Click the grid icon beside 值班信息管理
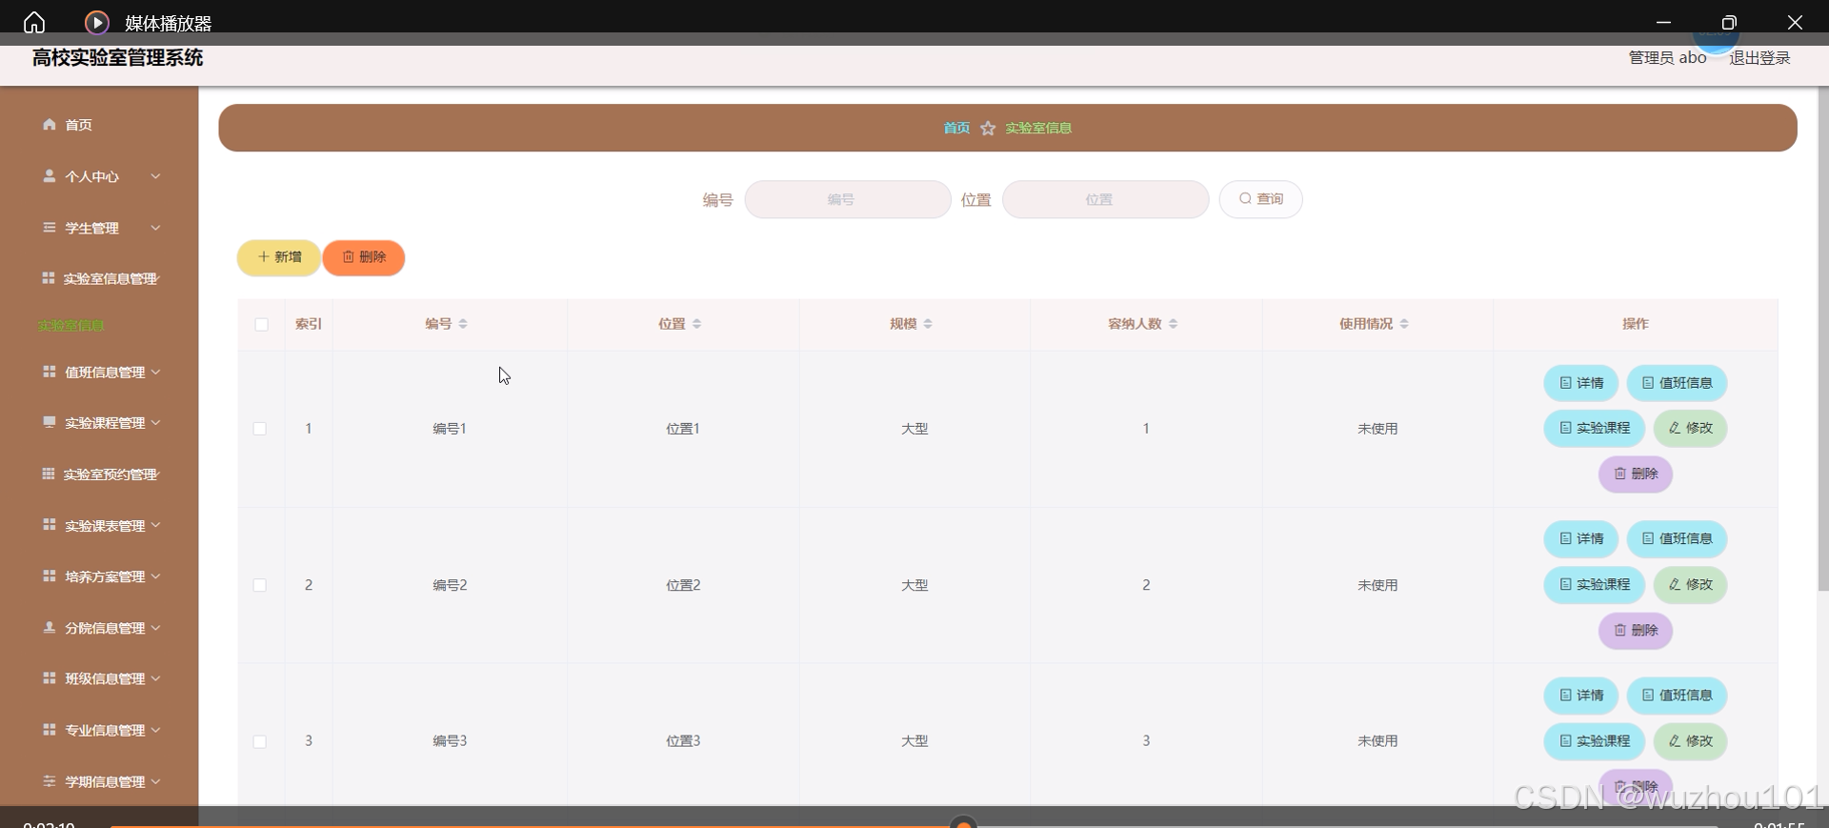This screenshot has width=1829, height=828. [50, 371]
